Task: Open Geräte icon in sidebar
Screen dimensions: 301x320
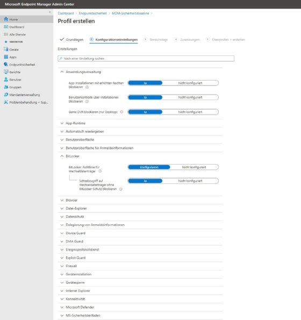Action: point(6,49)
